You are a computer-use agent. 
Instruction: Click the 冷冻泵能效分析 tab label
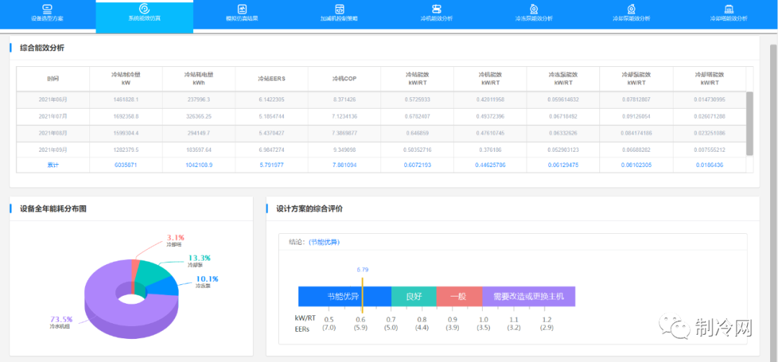pyautogui.click(x=534, y=18)
